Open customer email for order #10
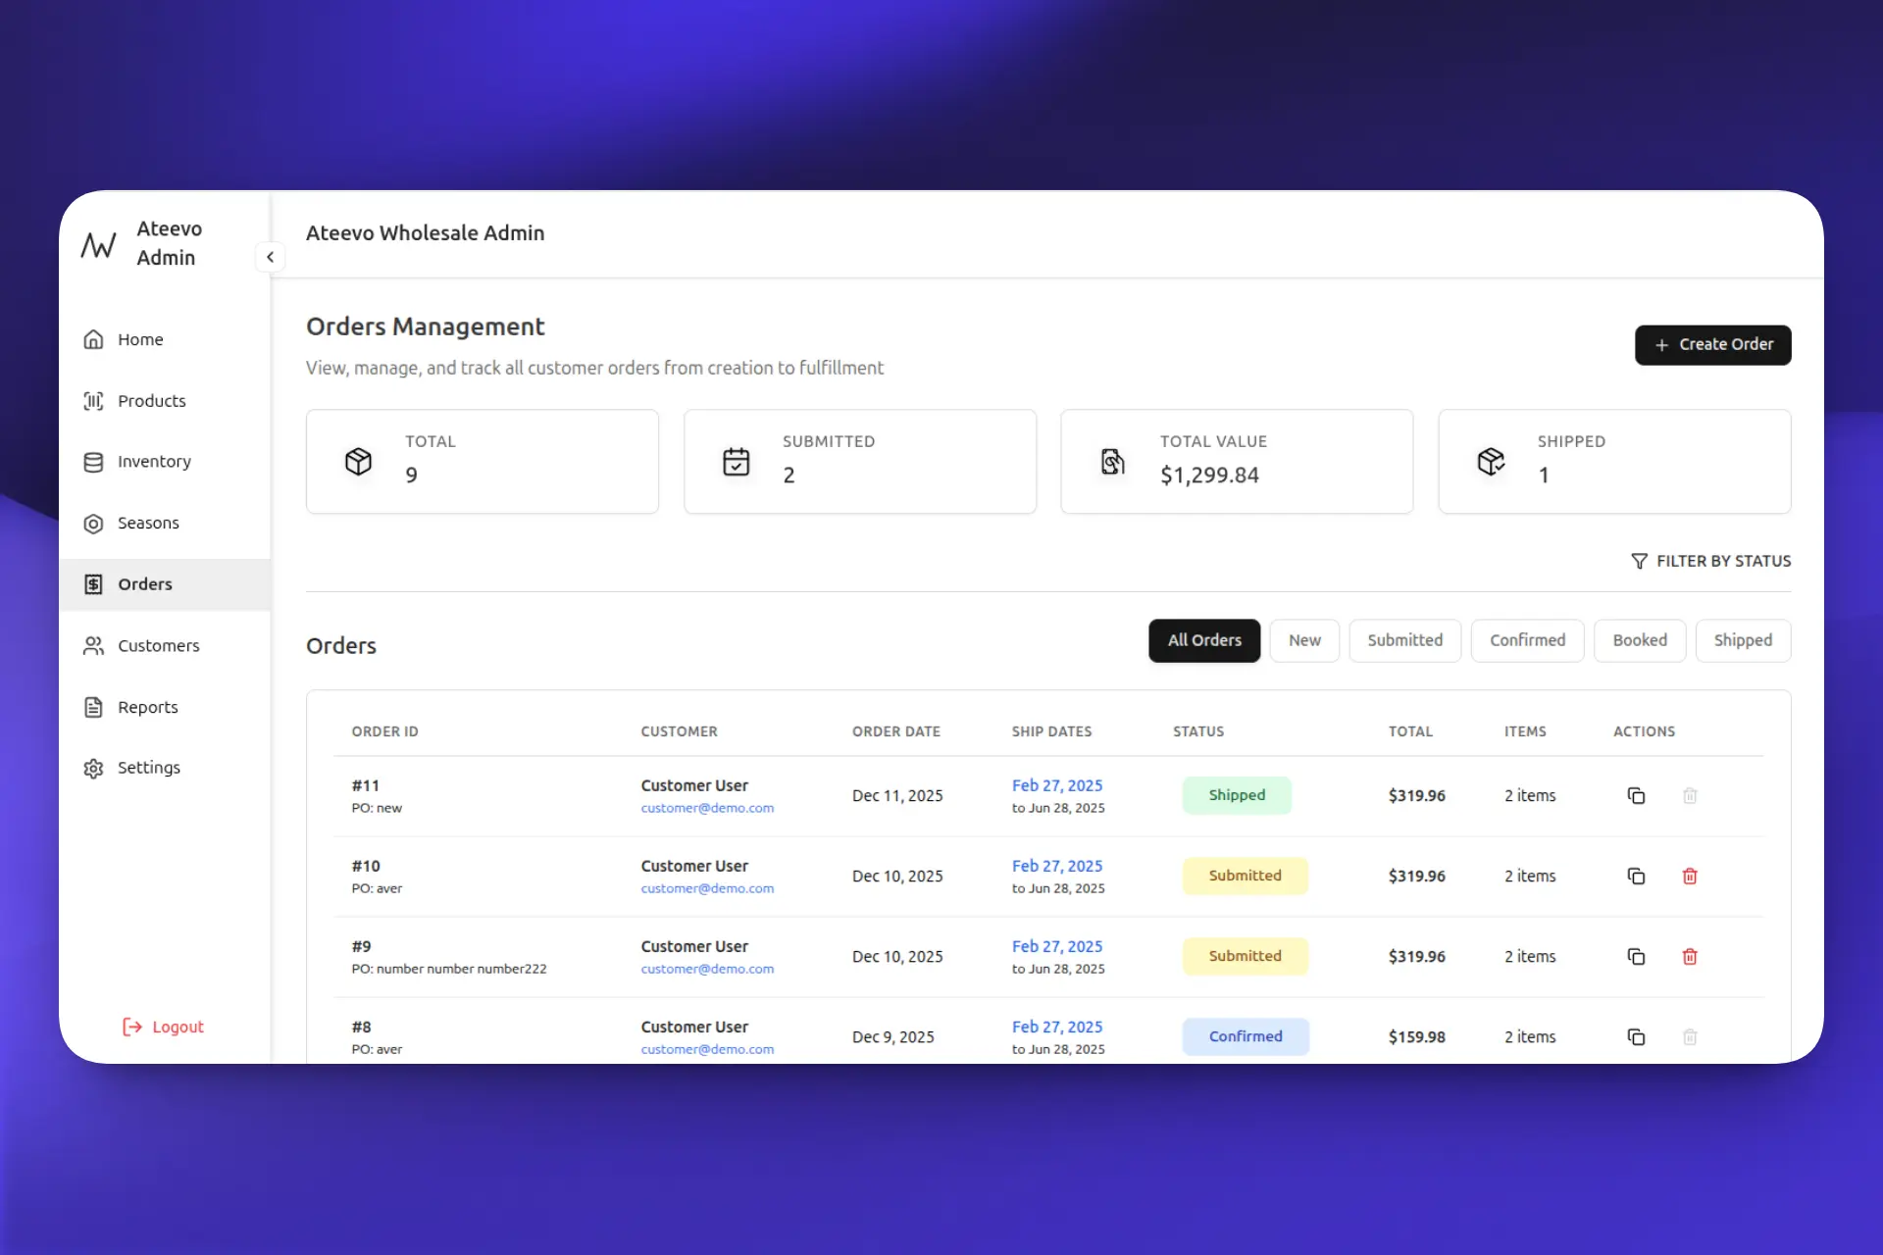The height and width of the screenshot is (1255, 1883). pyautogui.click(x=707, y=888)
